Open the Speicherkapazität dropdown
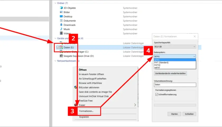 point(175,47)
